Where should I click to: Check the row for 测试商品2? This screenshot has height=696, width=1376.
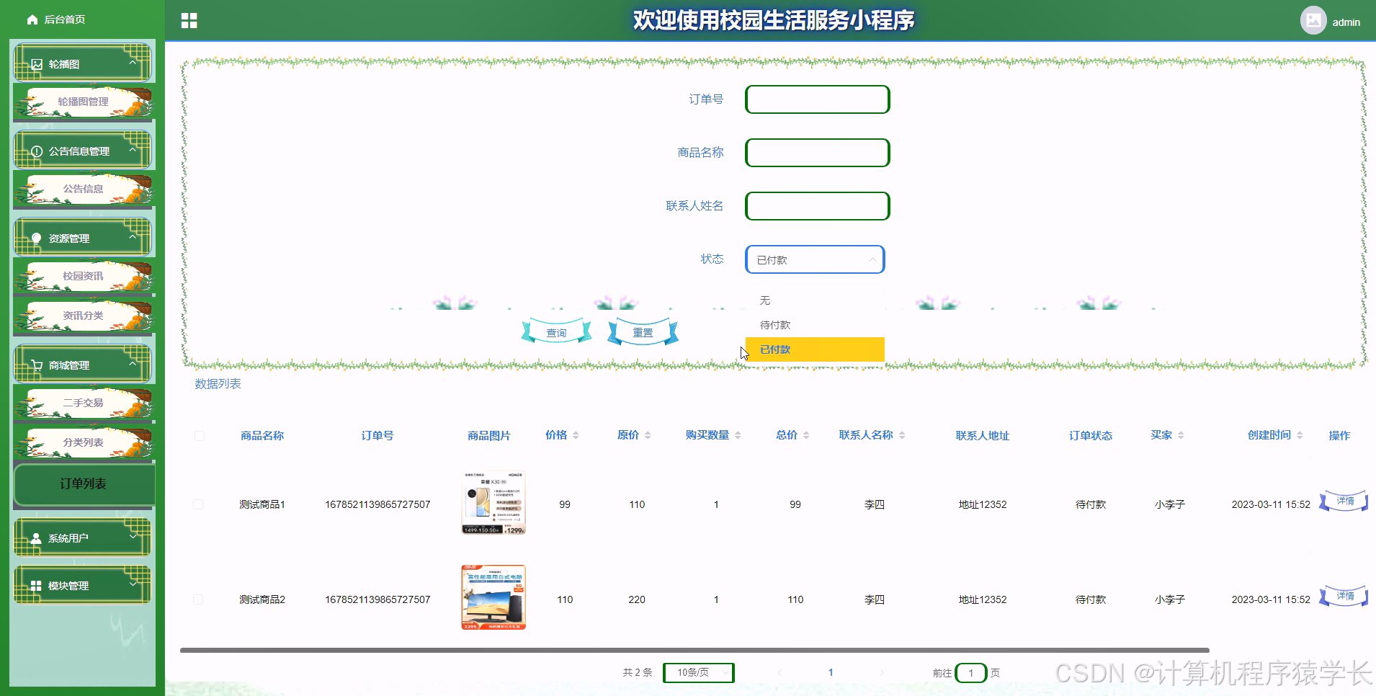tap(198, 599)
